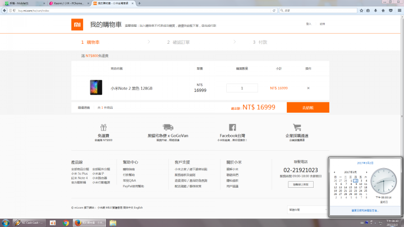Click the analog clock in popup
404x227 pixels.
[383, 181]
